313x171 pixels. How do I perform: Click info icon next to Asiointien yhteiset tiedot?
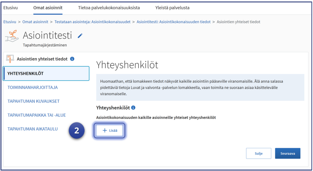[72, 59]
